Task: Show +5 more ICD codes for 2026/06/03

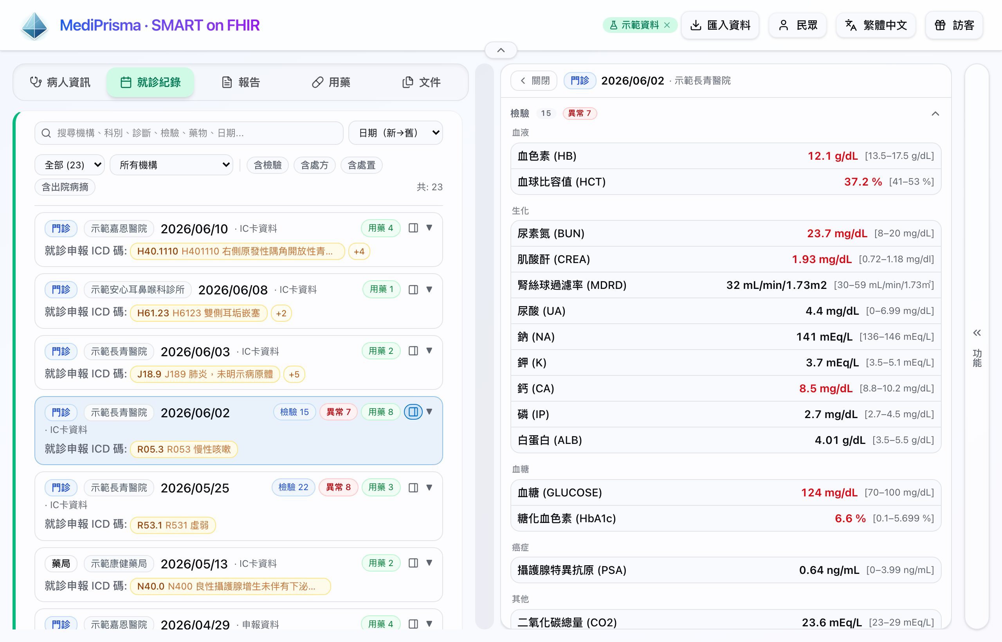Action: pos(294,374)
